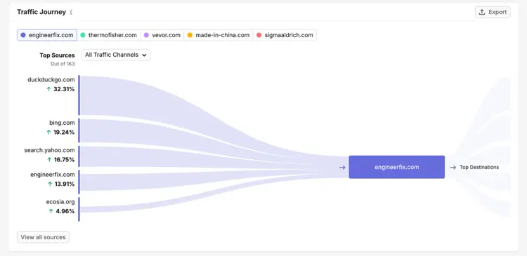Click the arrow left of engineerfix.com node
527x256 pixels.
point(342,167)
